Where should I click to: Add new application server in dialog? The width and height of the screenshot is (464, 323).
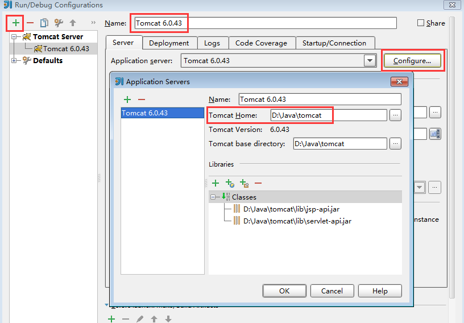(x=127, y=100)
